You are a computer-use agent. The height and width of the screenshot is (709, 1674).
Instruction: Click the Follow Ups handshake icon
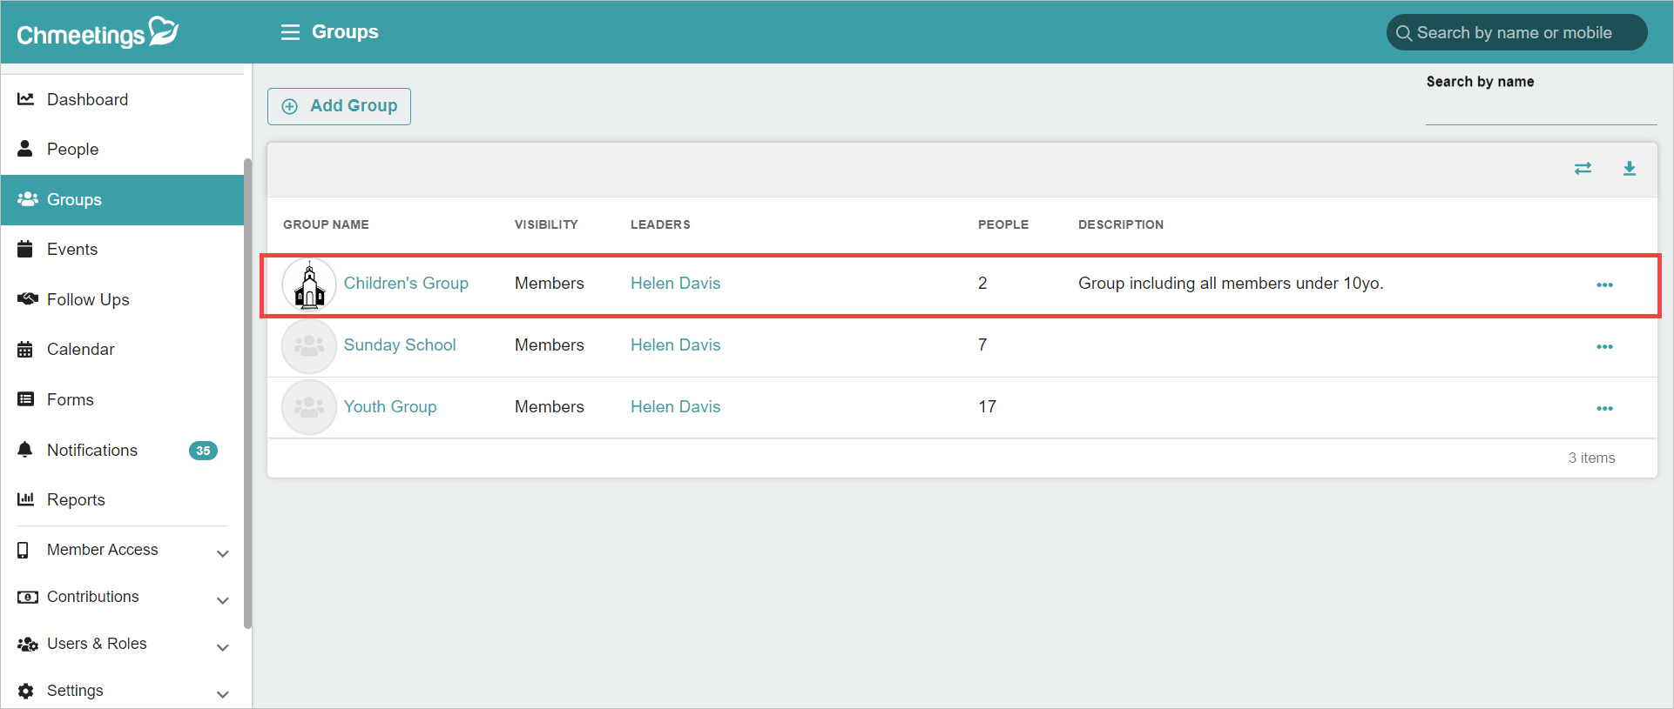pos(28,299)
